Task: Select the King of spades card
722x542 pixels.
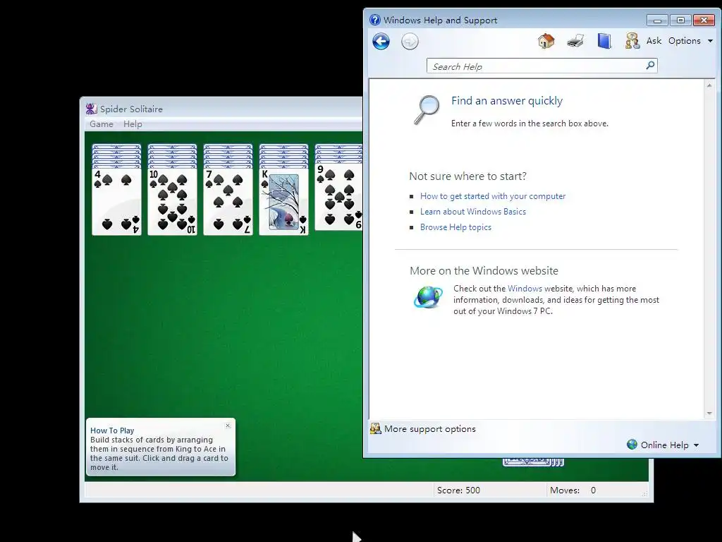Action: pyautogui.click(x=283, y=202)
